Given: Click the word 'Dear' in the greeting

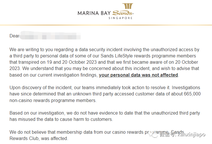Looking at the screenshot, I should coord(14,36).
